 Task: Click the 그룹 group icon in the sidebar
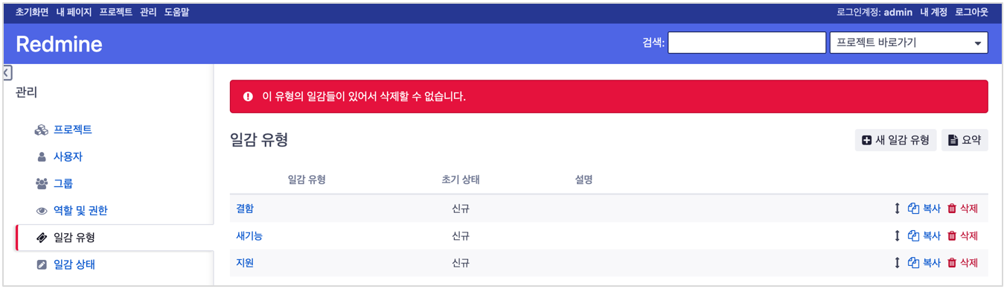(x=42, y=184)
